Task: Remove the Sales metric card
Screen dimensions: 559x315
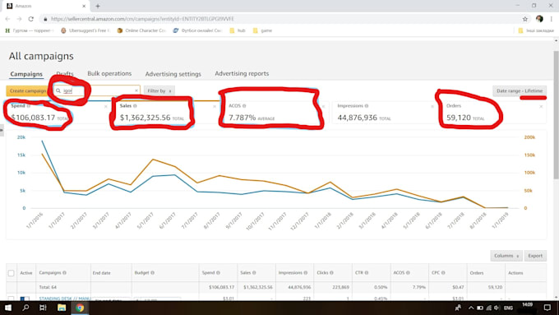Action: click(215, 107)
